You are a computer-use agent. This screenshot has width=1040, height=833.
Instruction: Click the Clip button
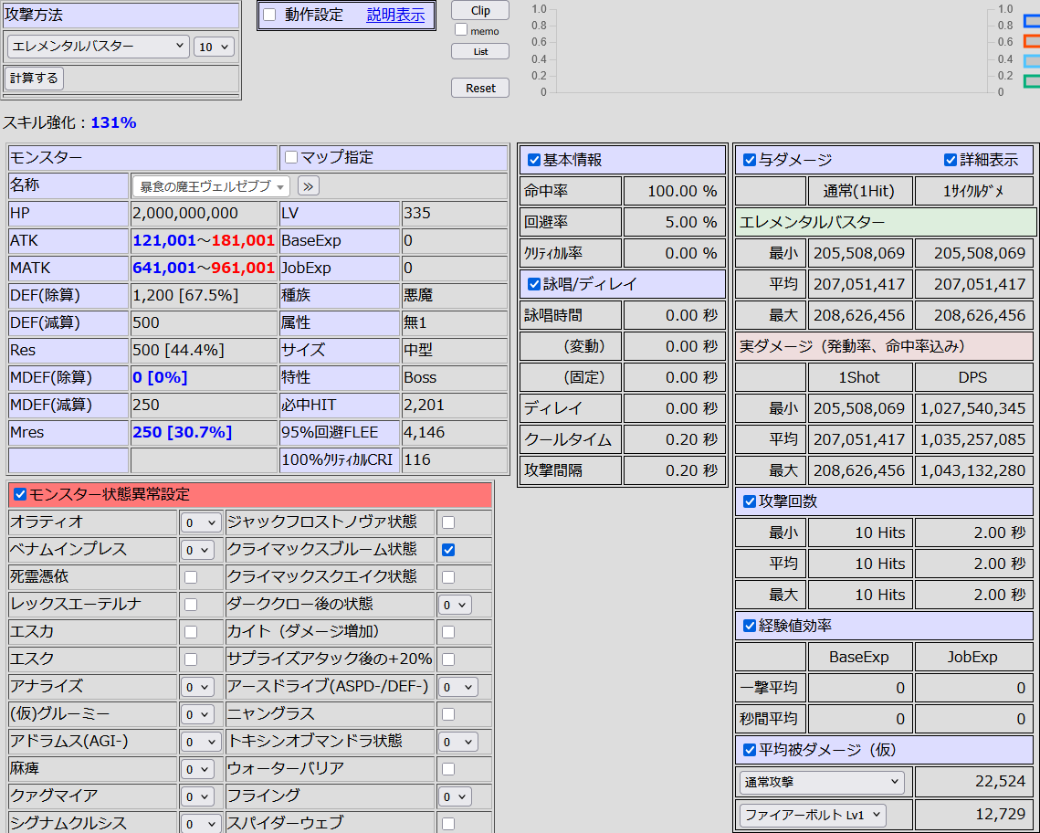480,11
